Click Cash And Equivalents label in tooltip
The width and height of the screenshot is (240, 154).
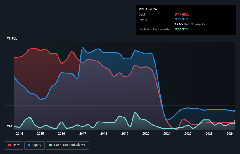tap(154, 29)
